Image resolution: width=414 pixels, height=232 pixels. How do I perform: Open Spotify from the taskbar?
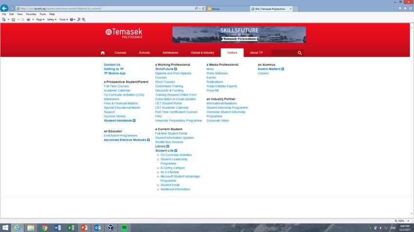click(x=124, y=228)
